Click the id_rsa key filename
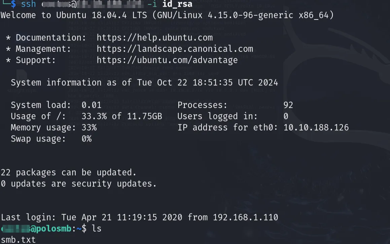 pos(177,4)
